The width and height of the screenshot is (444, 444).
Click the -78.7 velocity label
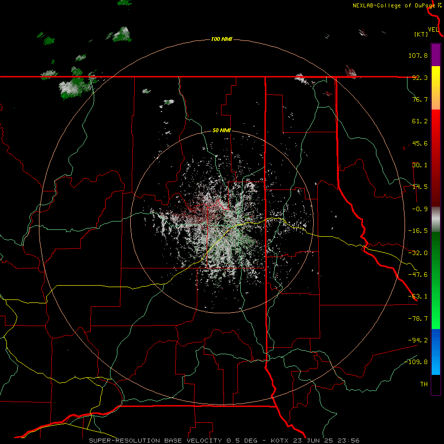418,319
